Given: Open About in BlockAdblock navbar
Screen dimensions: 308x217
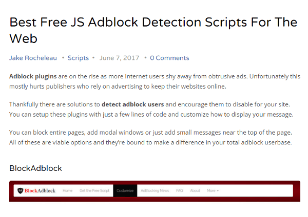Looking at the screenshot, I should coord(195,190).
